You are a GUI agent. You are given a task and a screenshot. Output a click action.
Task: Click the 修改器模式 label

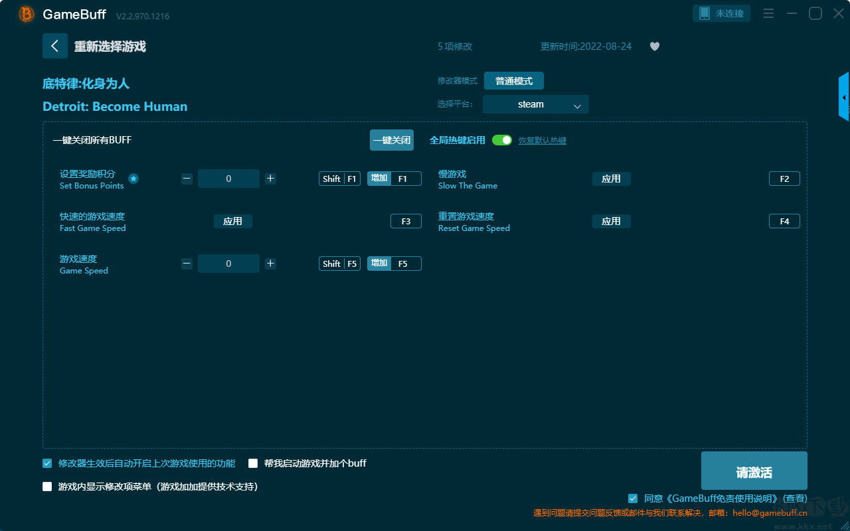[x=458, y=81]
